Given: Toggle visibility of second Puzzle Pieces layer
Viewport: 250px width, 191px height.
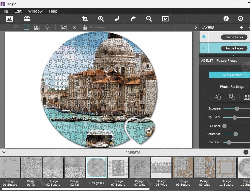Looking at the screenshot, I should click(204, 48).
